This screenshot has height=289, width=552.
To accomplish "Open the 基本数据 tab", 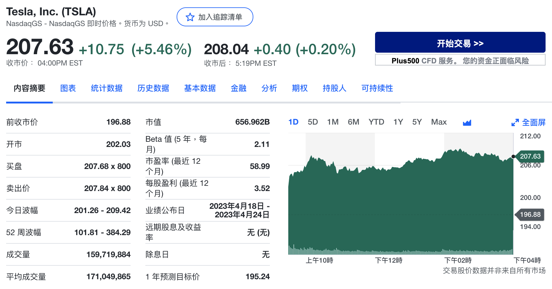I will pyautogui.click(x=200, y=88).
